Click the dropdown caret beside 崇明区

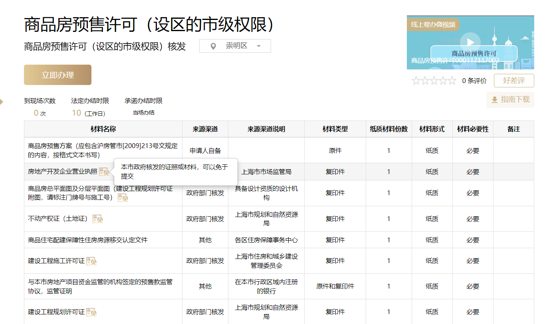point(259,46)
